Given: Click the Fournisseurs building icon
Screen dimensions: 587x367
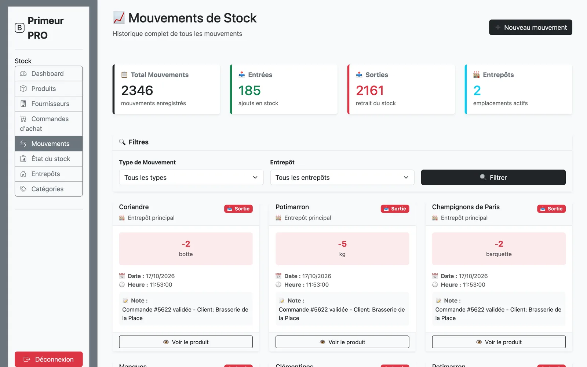Looking at the screenshot, I should coord(23,103).
